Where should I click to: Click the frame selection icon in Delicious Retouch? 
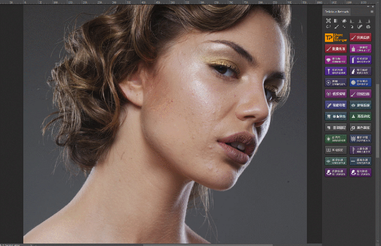coord(328,21)
